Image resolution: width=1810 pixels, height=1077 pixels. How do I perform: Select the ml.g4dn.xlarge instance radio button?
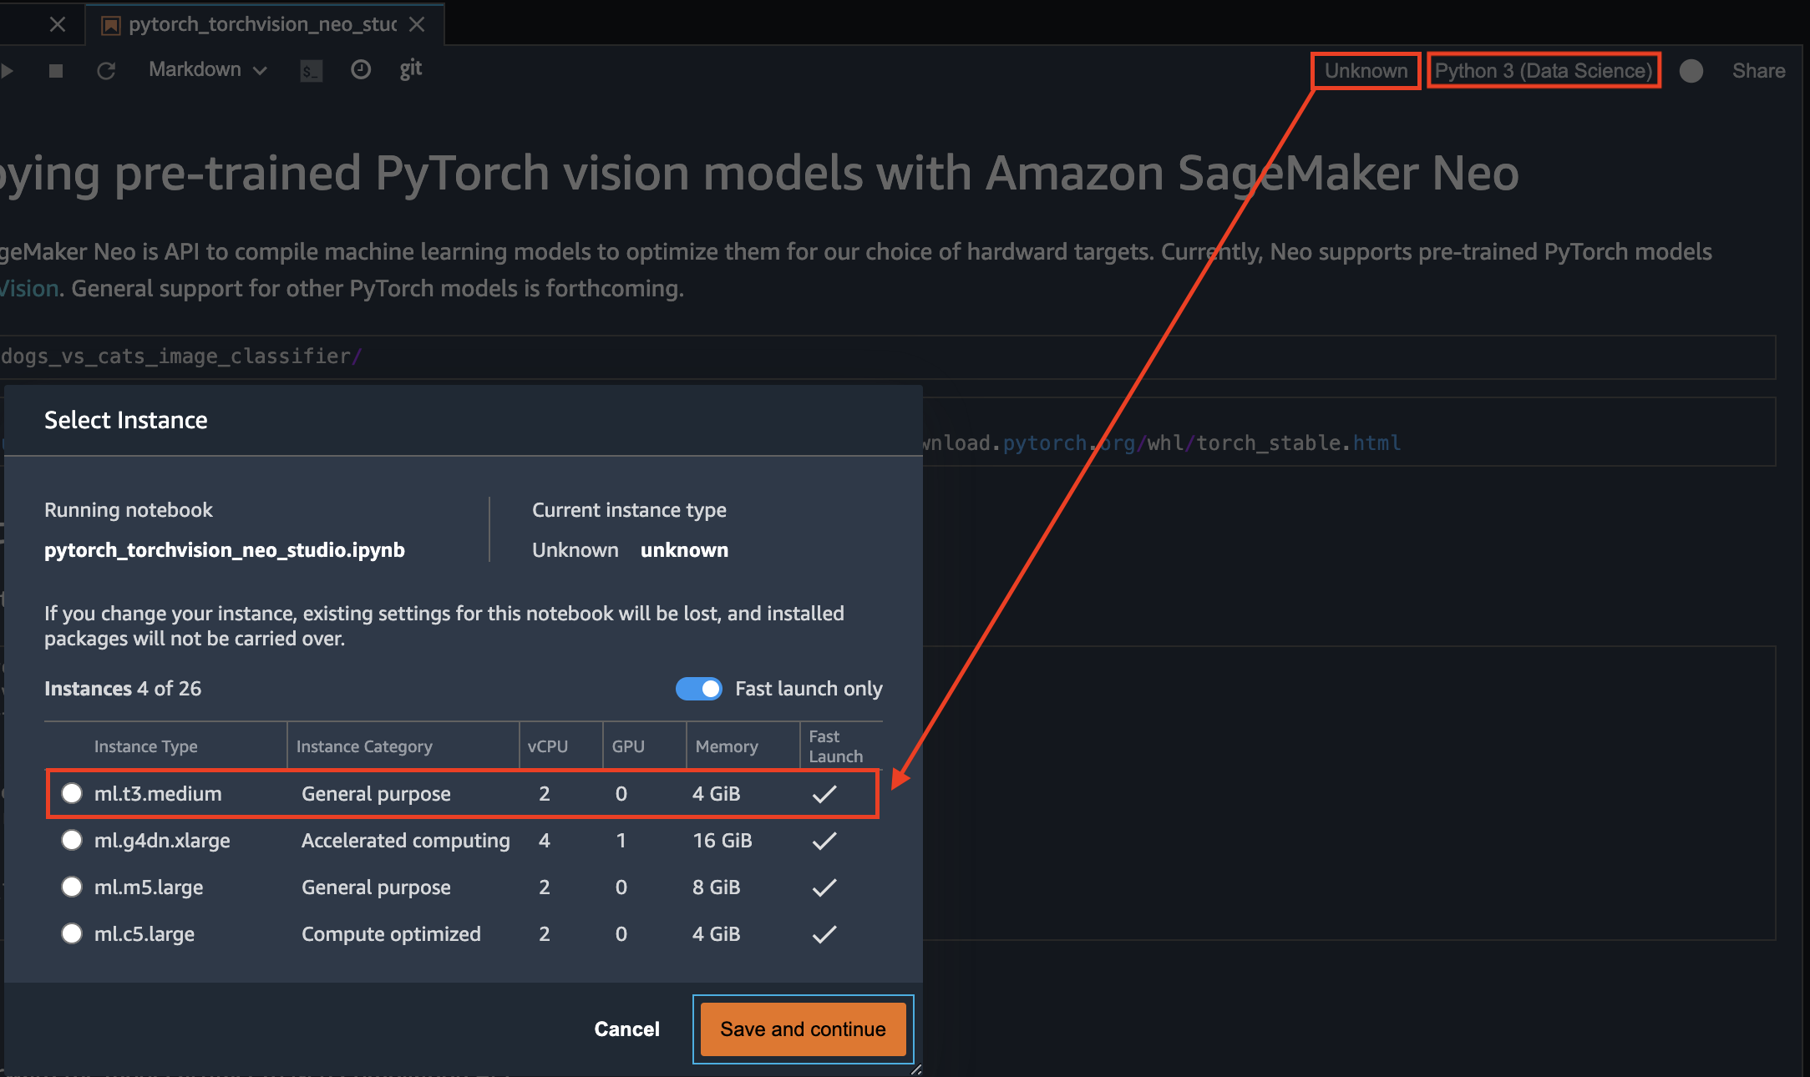coord(72,840)
